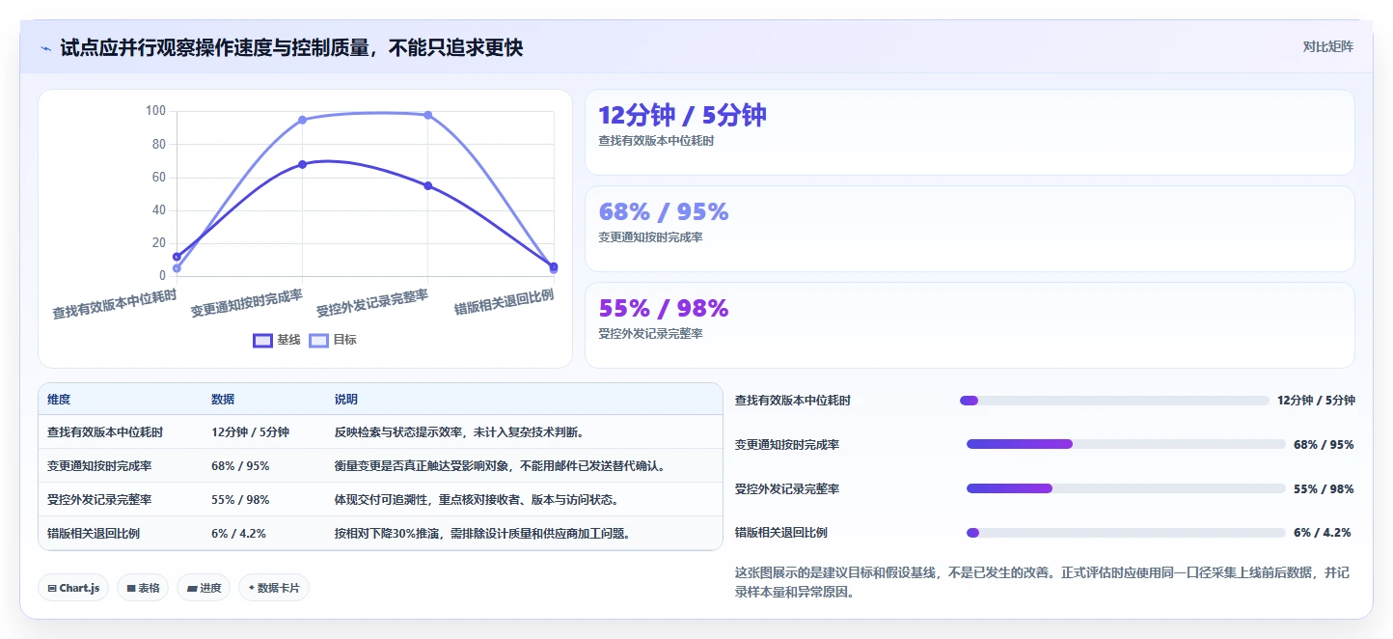Click target data point on 变更通知按时完成率 in chart
1393x639 pixels.
click(x=302, y=120)
